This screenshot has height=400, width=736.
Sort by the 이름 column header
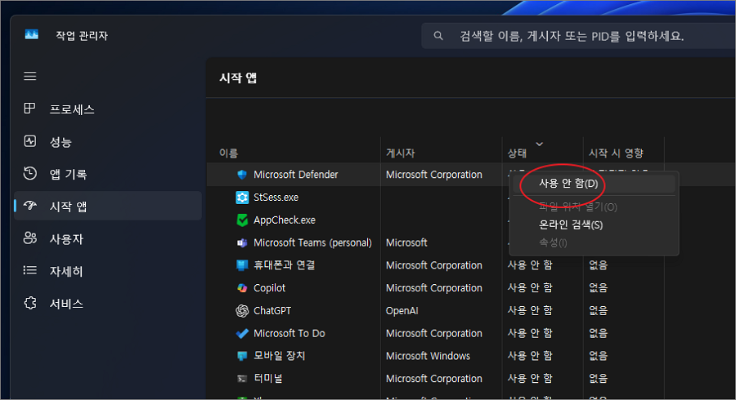pos(229,153)
